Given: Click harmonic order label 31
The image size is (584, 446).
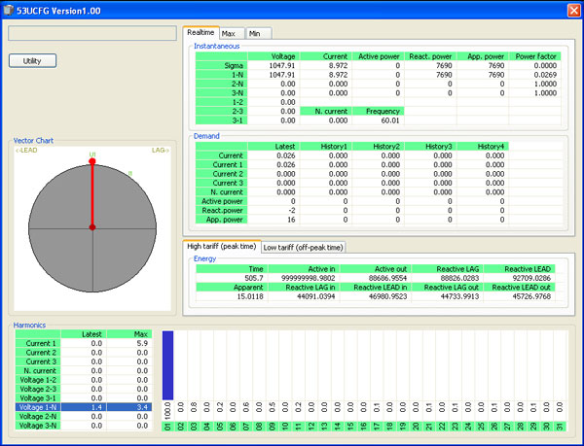Looking at the screenshot, I should pos(560,427).
